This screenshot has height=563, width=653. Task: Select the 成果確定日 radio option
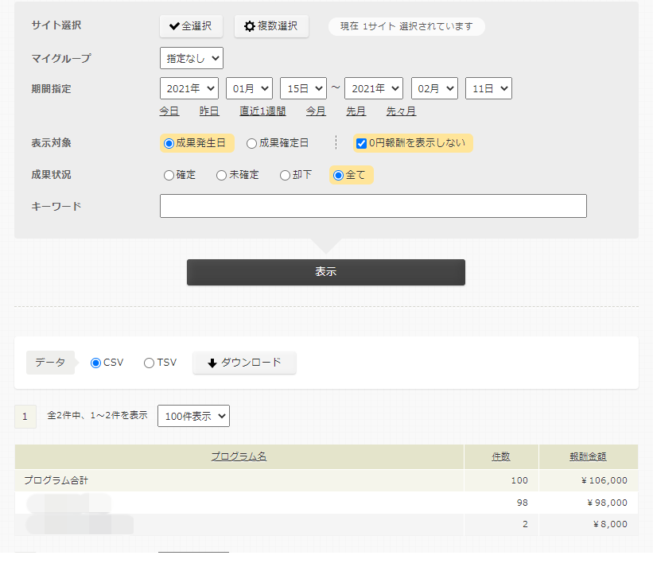pos(251,143)
